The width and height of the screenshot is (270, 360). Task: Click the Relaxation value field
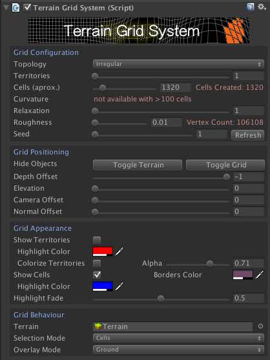(249, 111)
